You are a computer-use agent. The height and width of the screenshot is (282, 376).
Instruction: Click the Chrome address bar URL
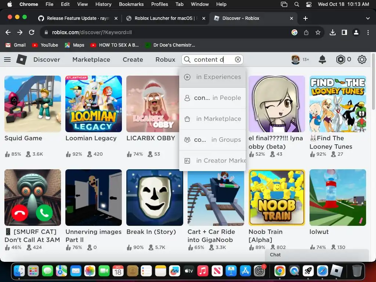[92, 32]
